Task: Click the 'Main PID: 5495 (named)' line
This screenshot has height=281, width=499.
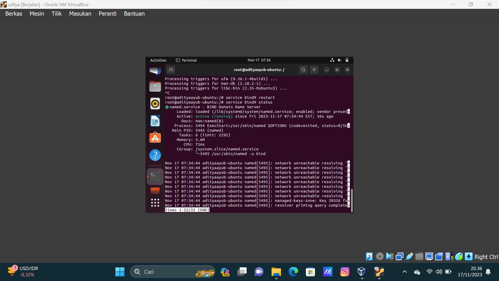Action: (x=198, y=130)
